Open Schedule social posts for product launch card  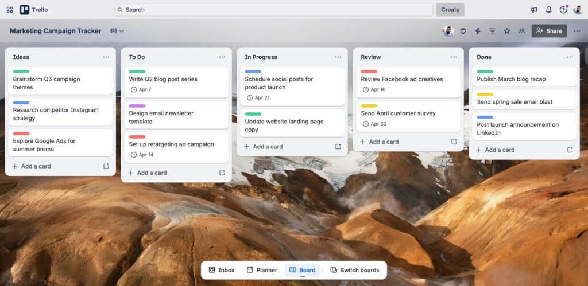(292, 87)
